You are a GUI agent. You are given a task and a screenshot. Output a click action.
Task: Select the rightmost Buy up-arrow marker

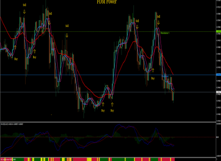[153, 70]
